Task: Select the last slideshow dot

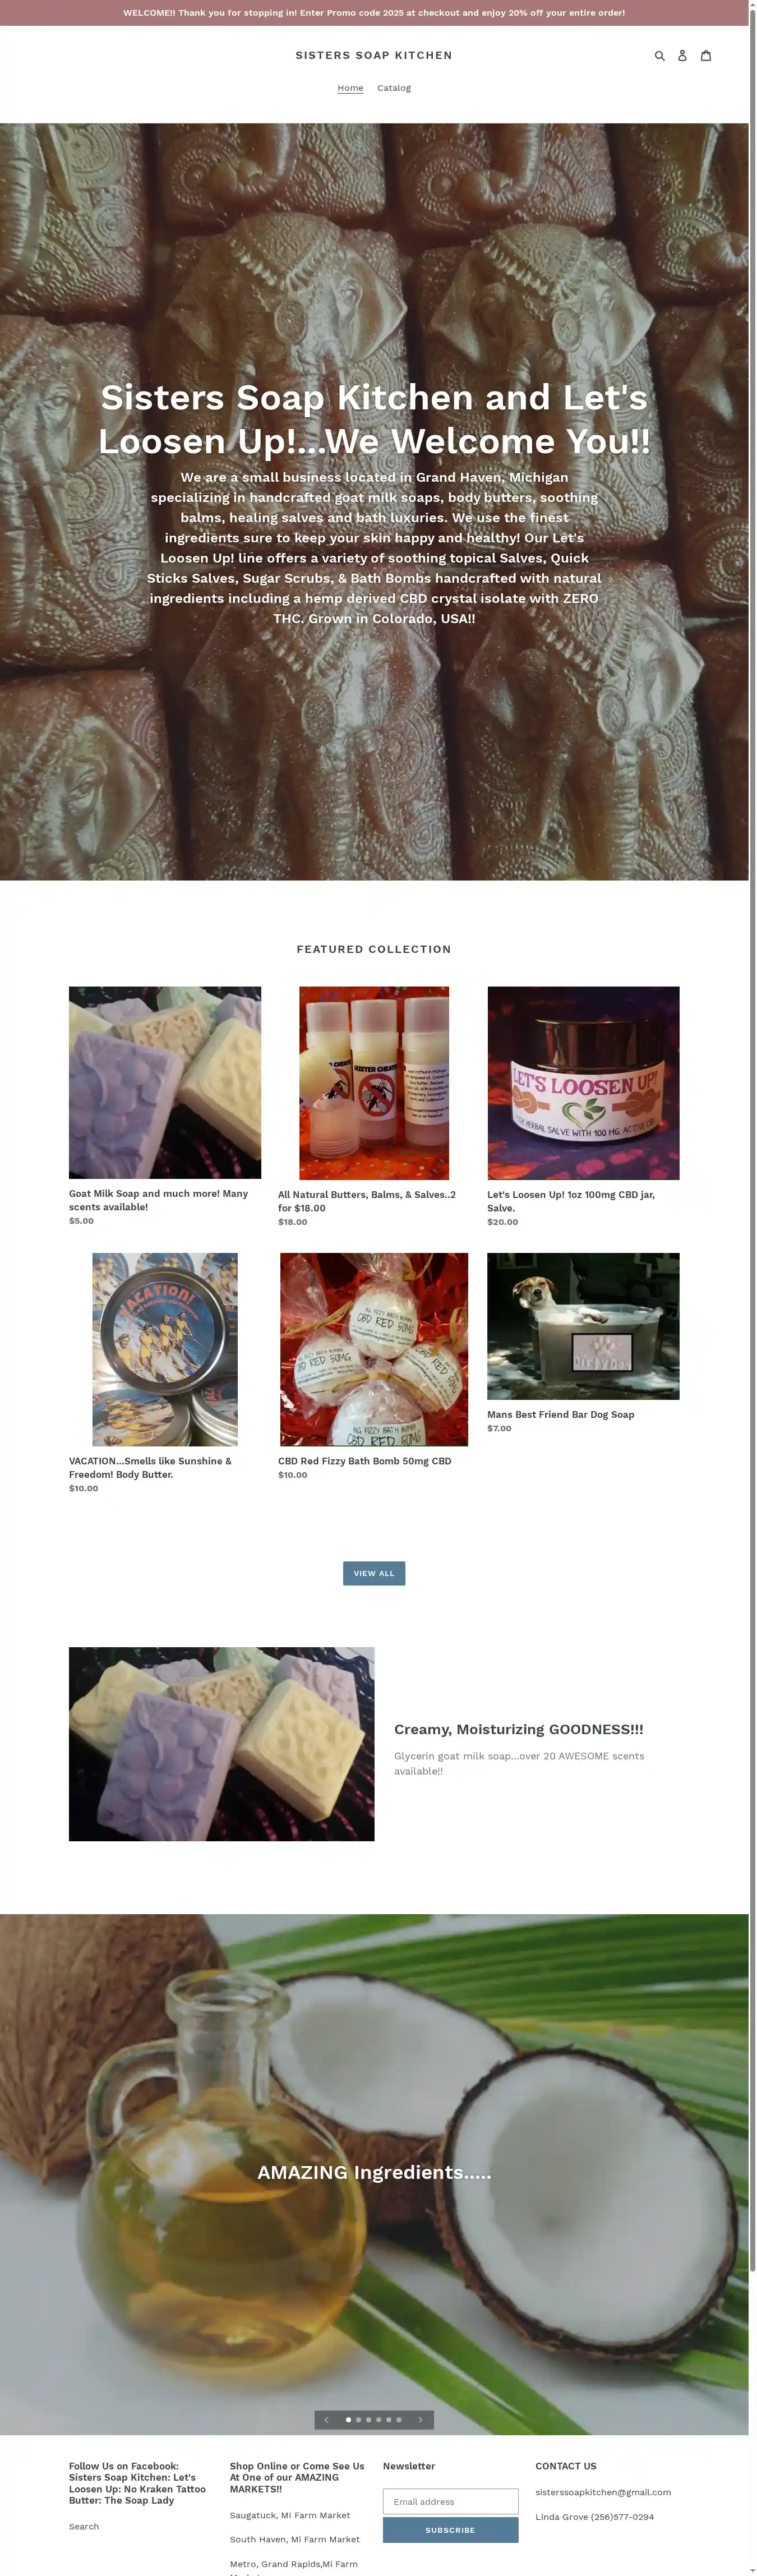Action: pyautogui.click(x=399, y=2420)
